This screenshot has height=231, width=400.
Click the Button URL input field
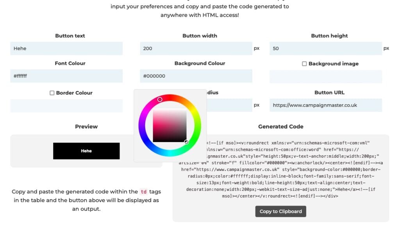pyautogui.click(x=326, y=105)
